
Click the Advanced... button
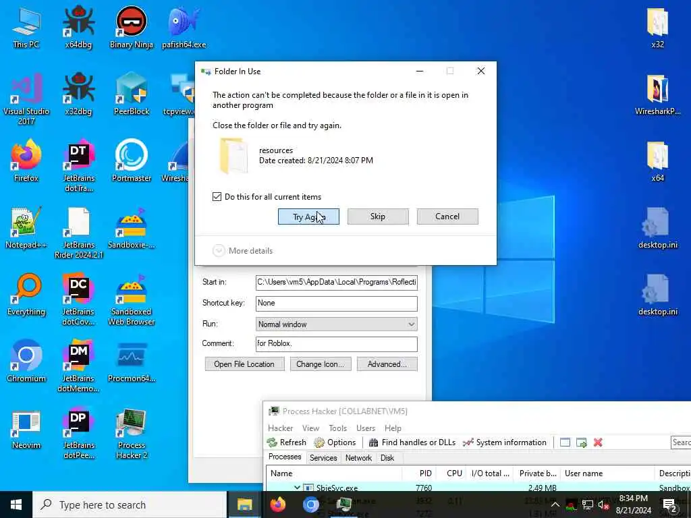[387, 364]
